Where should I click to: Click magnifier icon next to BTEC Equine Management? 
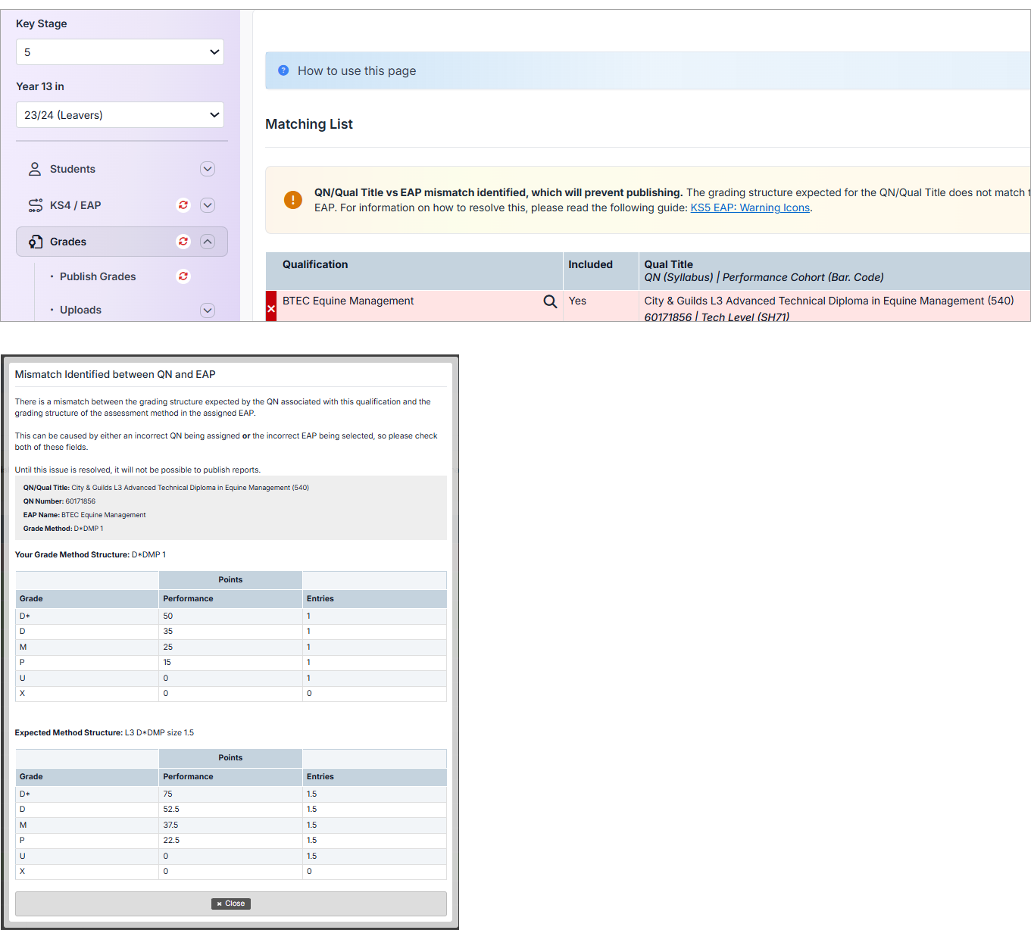click(x=550, y=301)
